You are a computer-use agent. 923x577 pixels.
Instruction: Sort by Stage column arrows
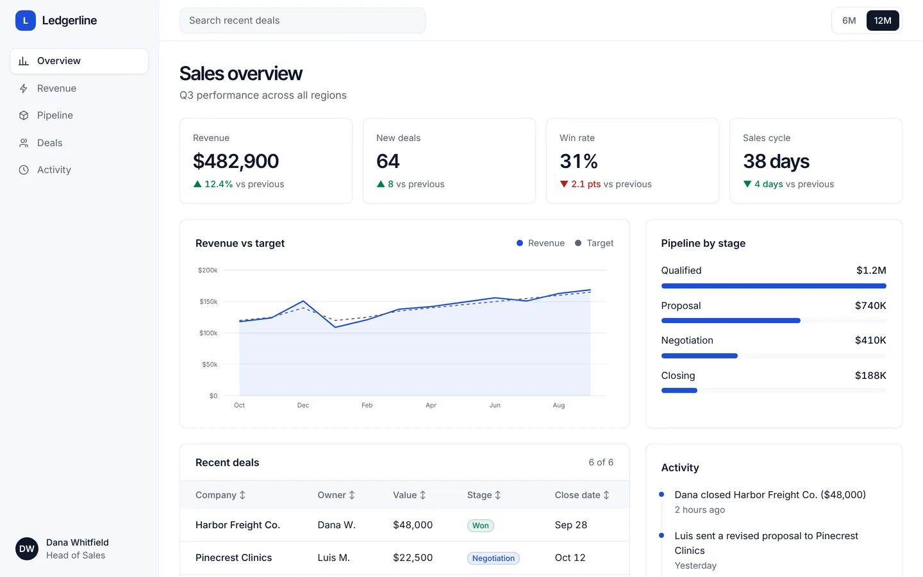click(x=497, y=495)
